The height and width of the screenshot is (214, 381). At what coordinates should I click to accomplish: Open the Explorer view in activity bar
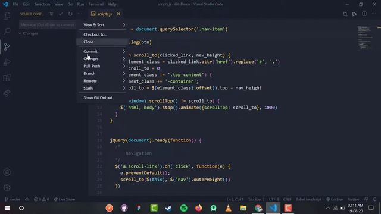pos(7,16)
